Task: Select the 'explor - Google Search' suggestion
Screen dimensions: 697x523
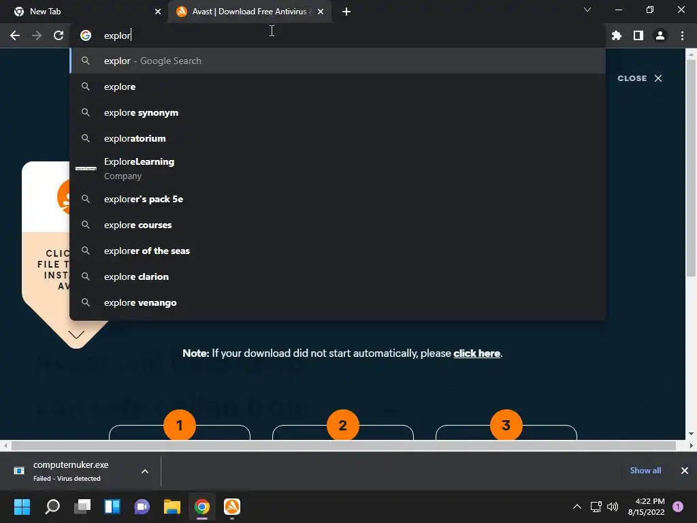Action: pyautogui.click(x=338, y=61)
